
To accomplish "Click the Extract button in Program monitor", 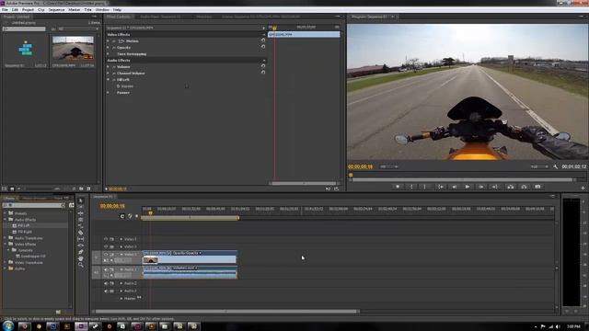I will pyautogui.click(x=524, y=187).
